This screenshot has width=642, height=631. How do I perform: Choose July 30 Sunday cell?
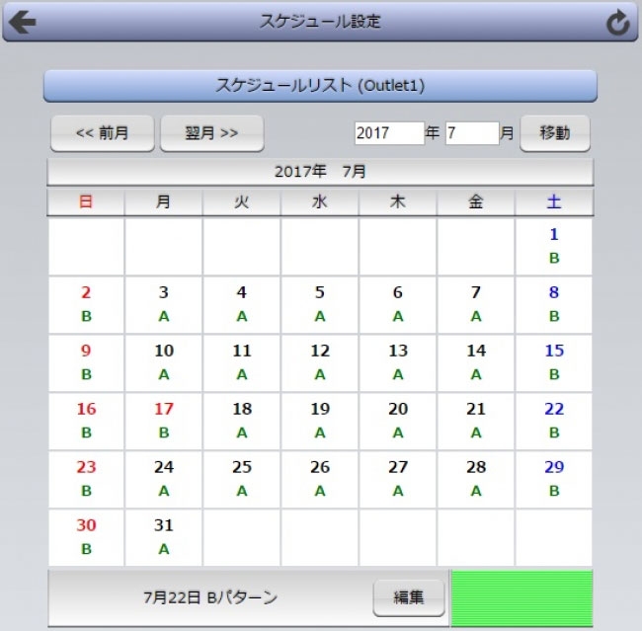[86, 537]
